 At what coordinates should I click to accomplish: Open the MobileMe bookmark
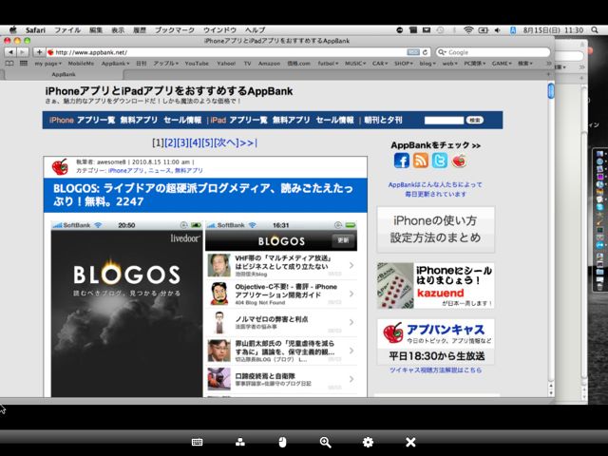coord(81,64)
